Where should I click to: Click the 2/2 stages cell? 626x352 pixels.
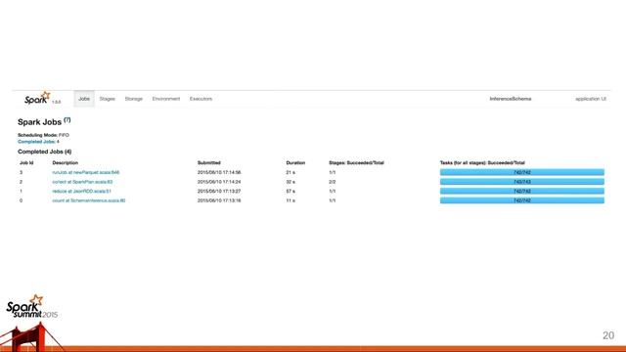coord(333,182)
